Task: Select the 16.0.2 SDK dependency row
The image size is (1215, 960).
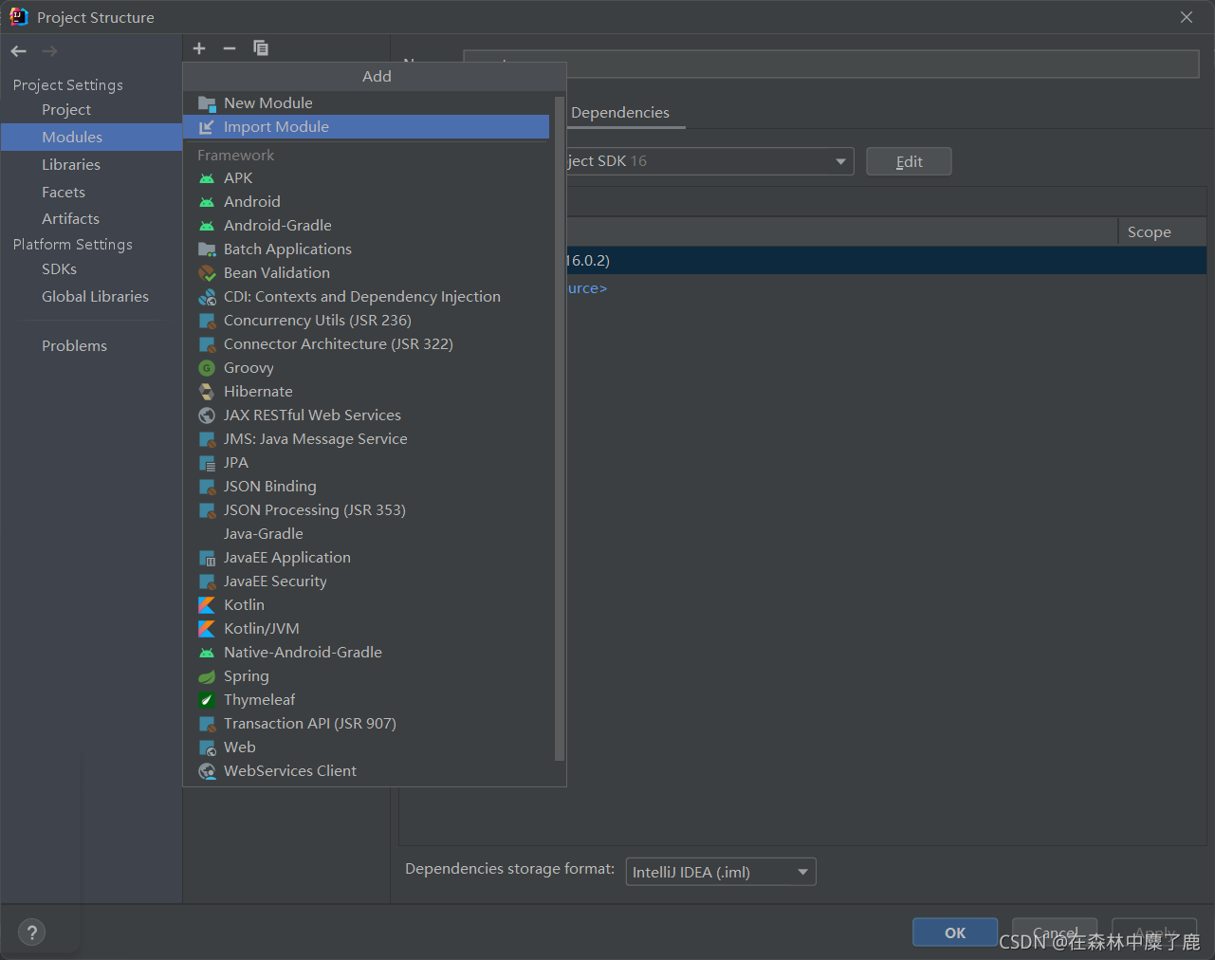Action: 887,260
